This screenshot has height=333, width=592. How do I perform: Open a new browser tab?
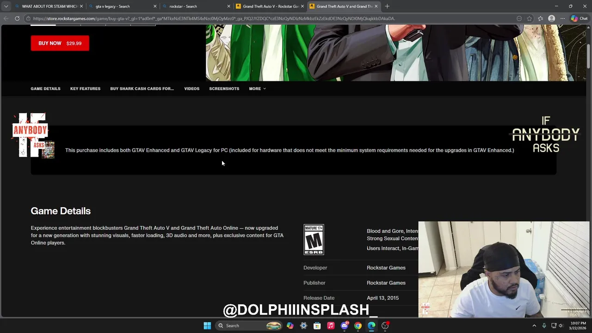387,6
